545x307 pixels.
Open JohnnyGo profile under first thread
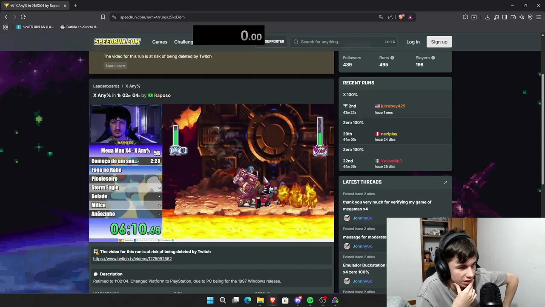362,218
